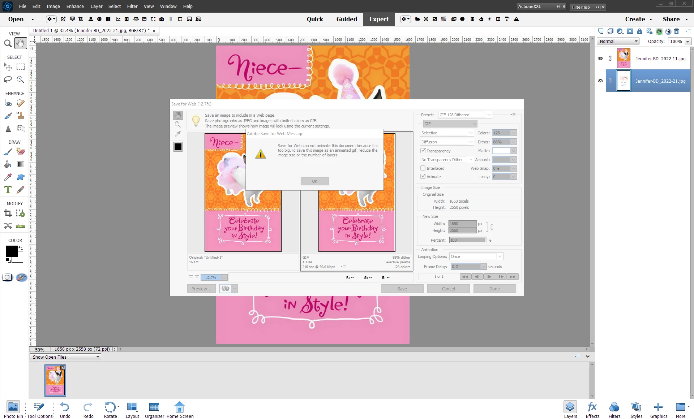
Task: Choose the Lasso selection tool
Action: point(8,79)
